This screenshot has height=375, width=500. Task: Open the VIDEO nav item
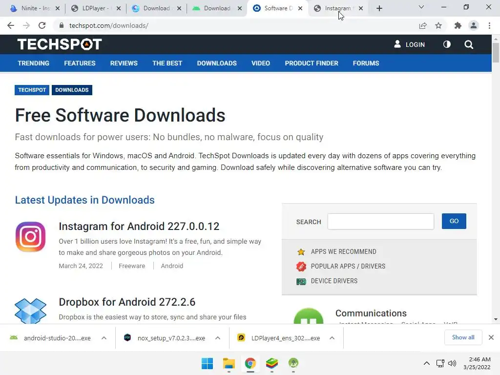point(261,63)
